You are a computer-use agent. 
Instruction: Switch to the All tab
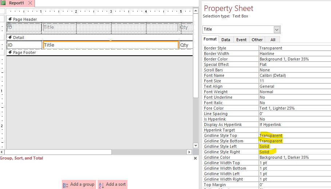tap(273, 40)
